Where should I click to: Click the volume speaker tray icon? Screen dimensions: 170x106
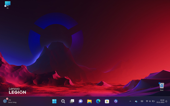(x=150, y=101)
